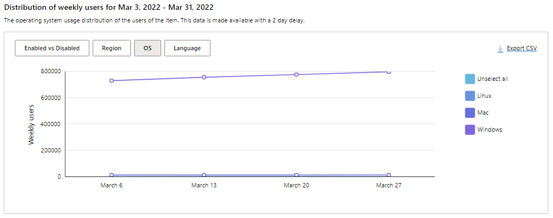Click the download arrow icon beside Export CSV
This screenshot has height=218, width=553.
point(500,49)
